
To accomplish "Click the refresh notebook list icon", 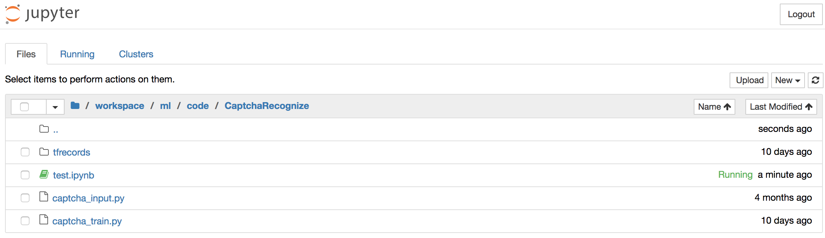I will [x=815, y=80].
